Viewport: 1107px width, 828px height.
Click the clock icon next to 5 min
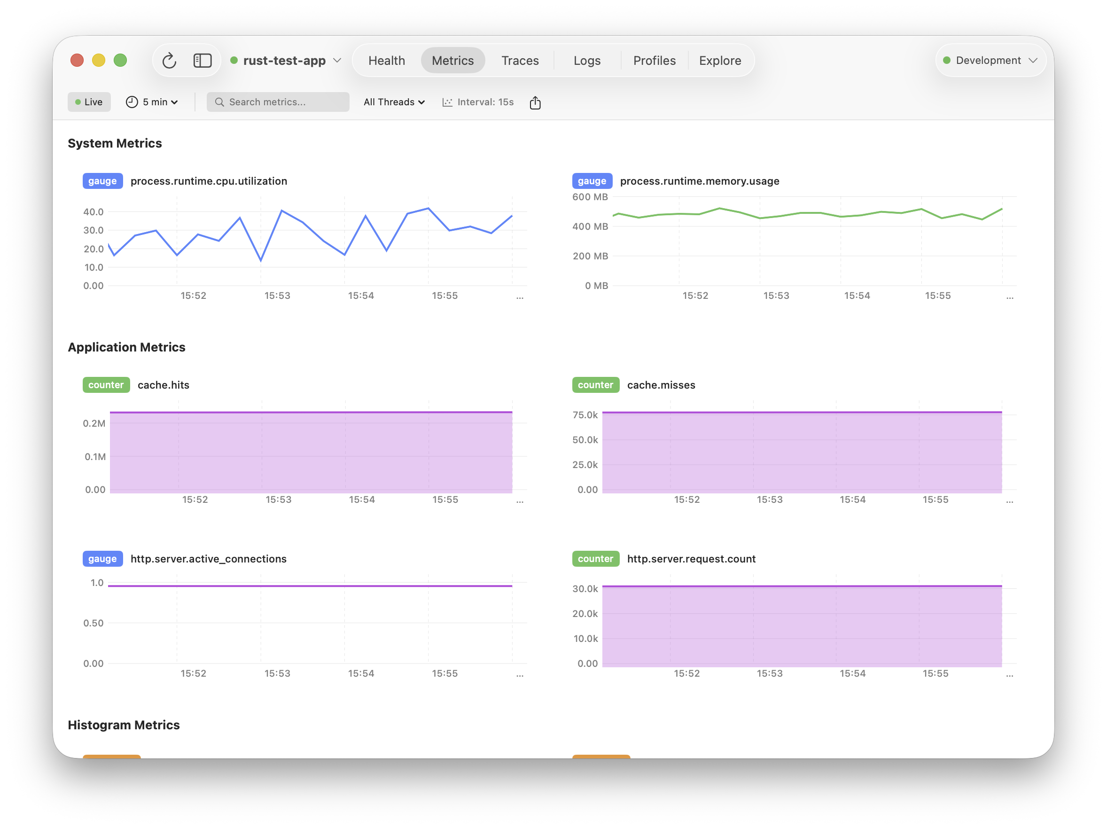coord(131,102)
